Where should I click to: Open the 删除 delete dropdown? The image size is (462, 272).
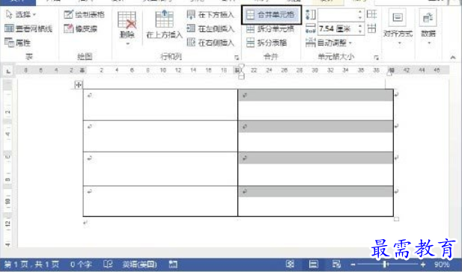[x=127, y=28]
